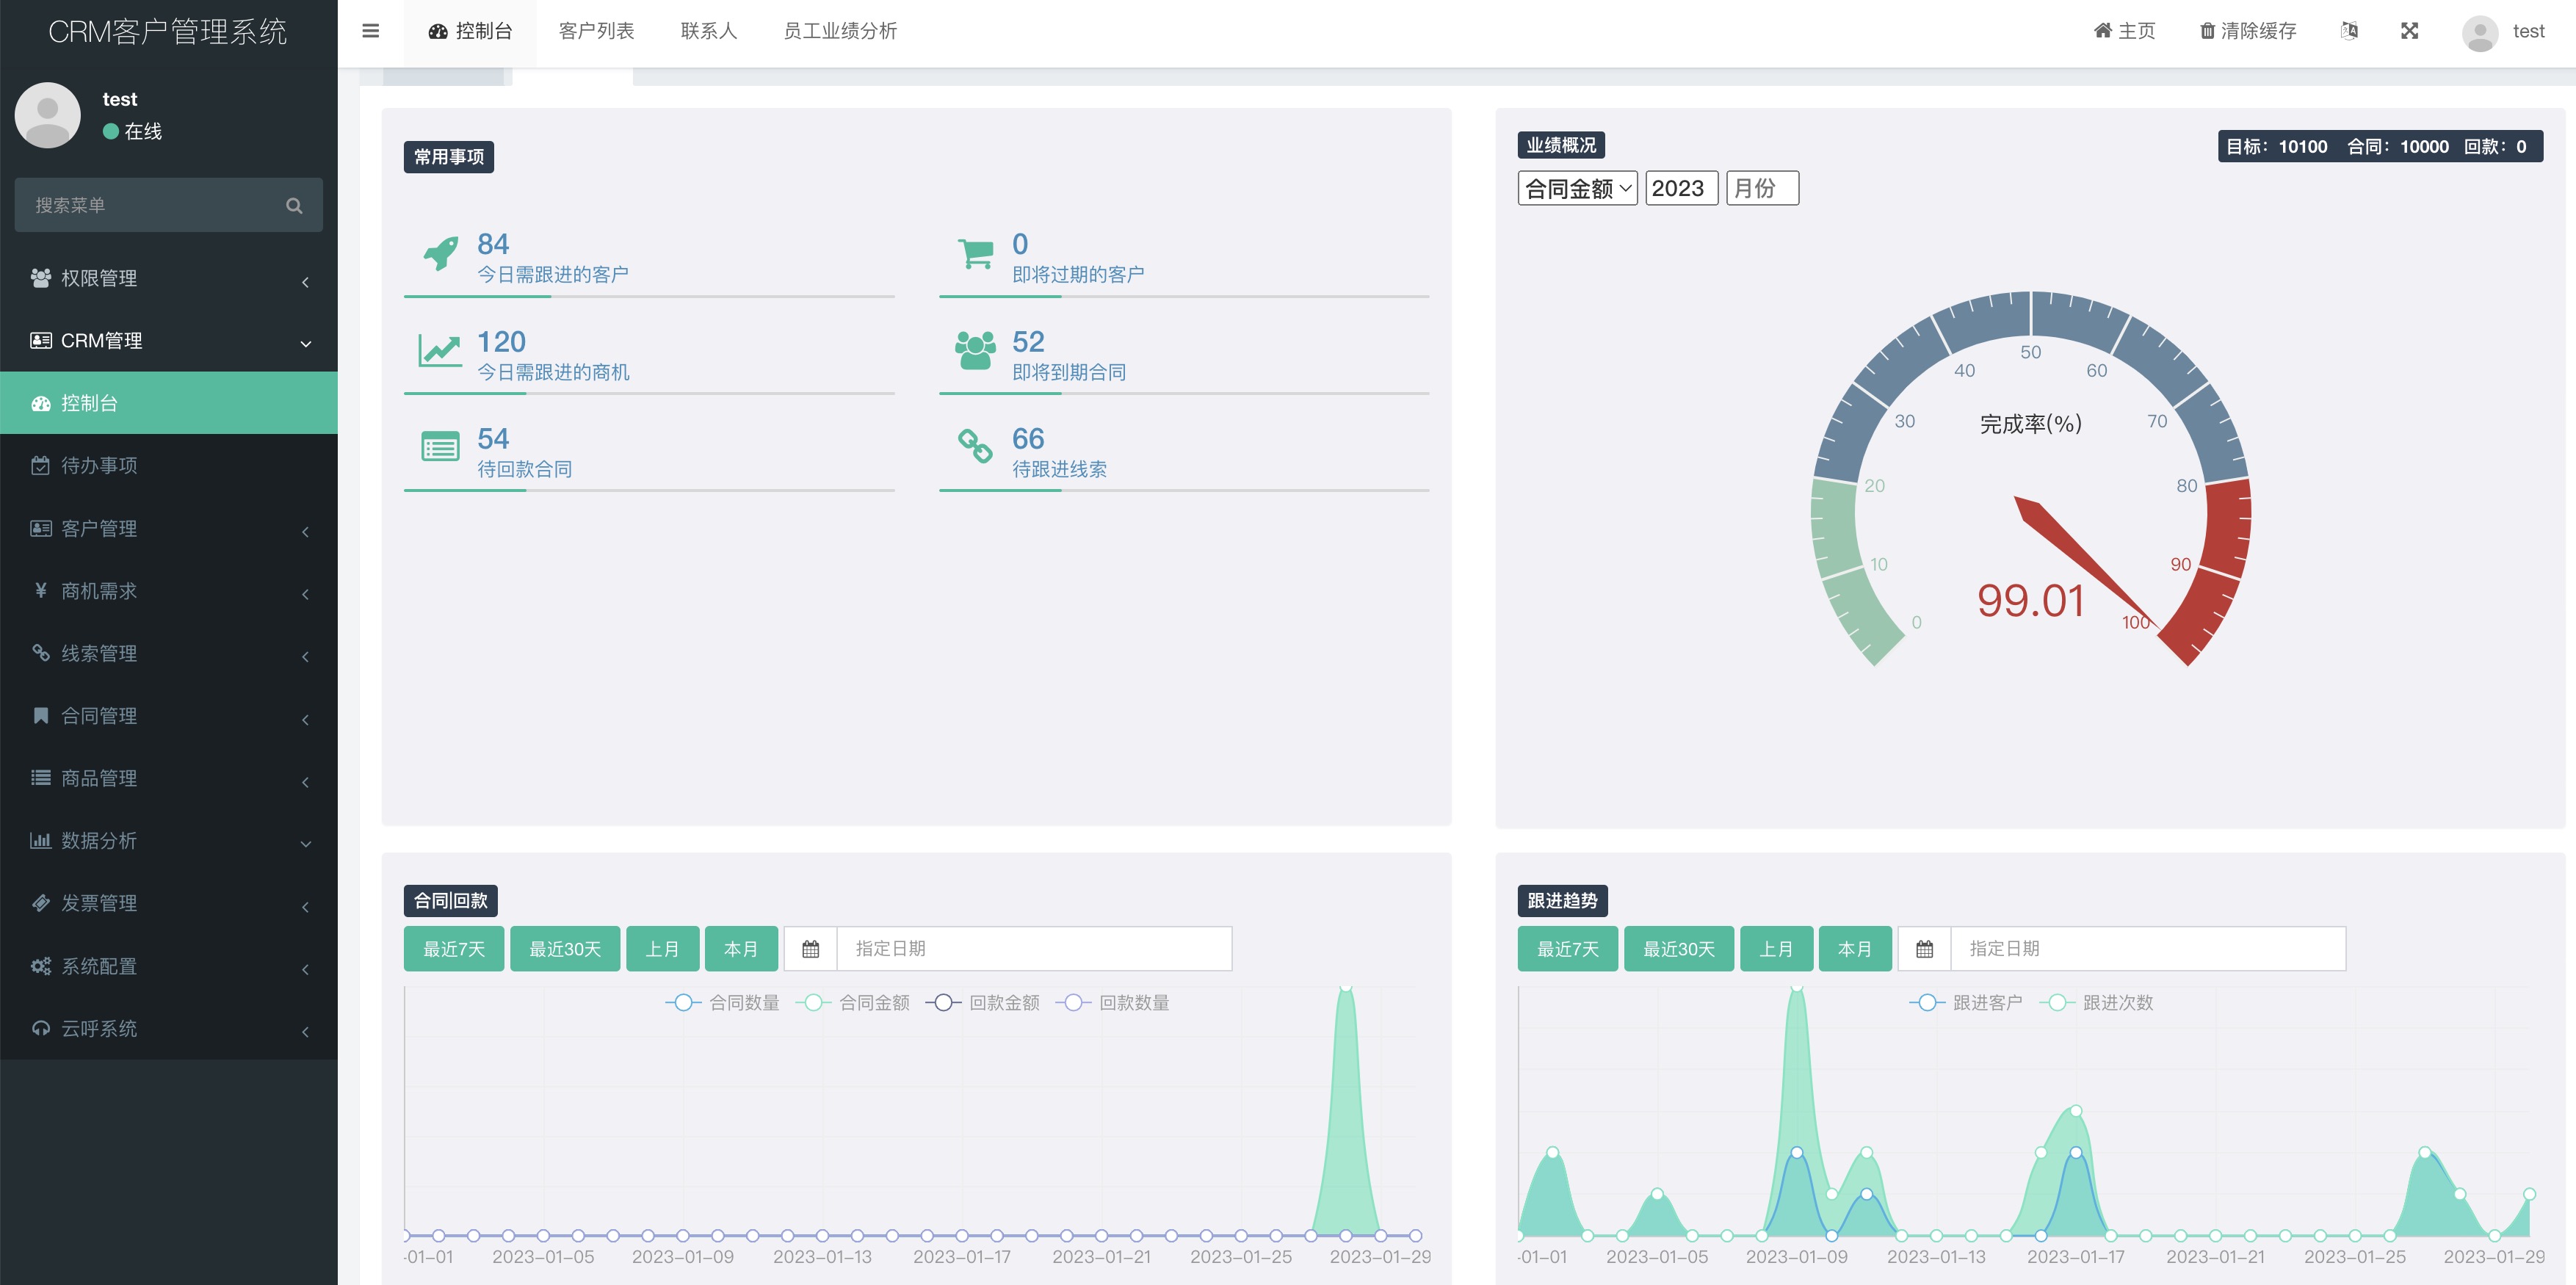Viewport: 2576px width, 1285px height.
Task: Click 最近30天 button in 跟进趋势
Action: (1679, 949)
